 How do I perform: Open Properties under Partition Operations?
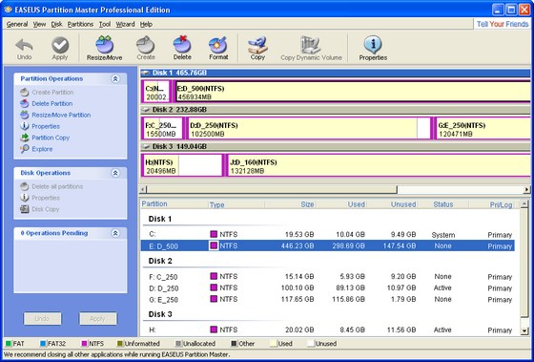point(40,126)
